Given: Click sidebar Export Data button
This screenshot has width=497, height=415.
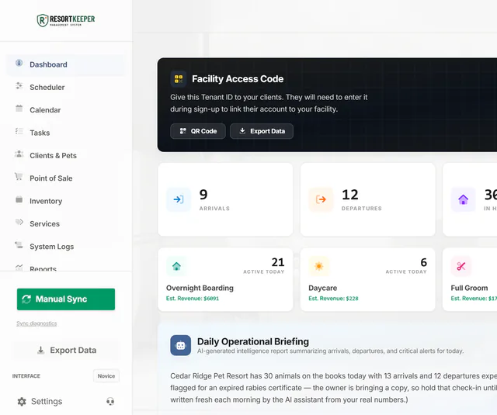Looking at the screenshot, I should (66, 350).
